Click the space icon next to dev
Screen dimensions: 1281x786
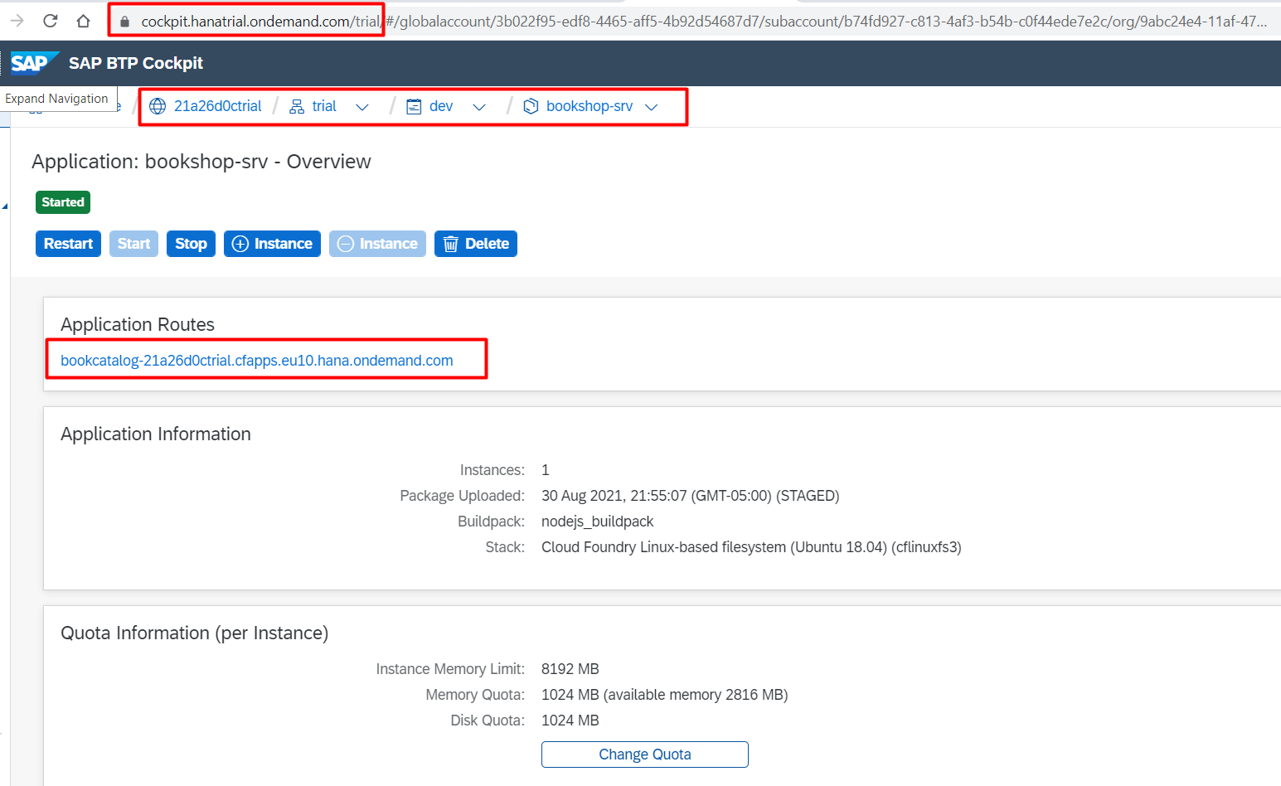[x=414, y=106]
